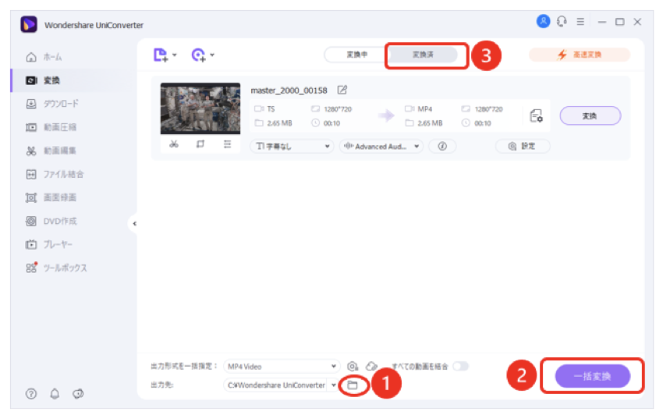Click the notification bell icon
Image resolution: width=663 pixels, height=415 pixels.
[x=55, y=394]
